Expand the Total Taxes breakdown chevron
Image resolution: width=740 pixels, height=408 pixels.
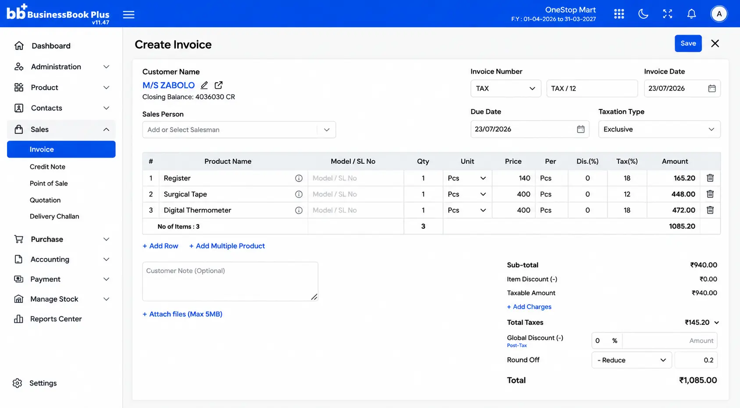point(716,323)
